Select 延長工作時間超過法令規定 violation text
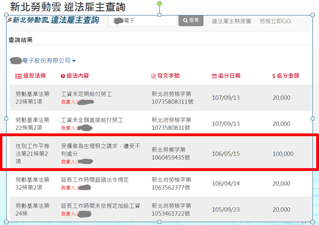The height and width of the screenshot is (225, 319). [95, 180]
